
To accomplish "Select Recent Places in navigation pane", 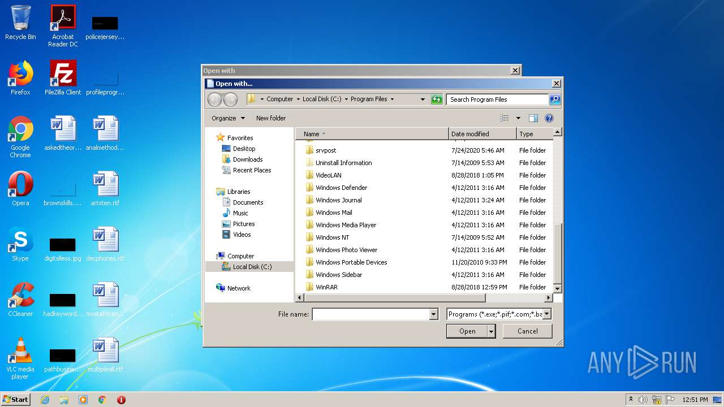I will click(x=252, y=170).
